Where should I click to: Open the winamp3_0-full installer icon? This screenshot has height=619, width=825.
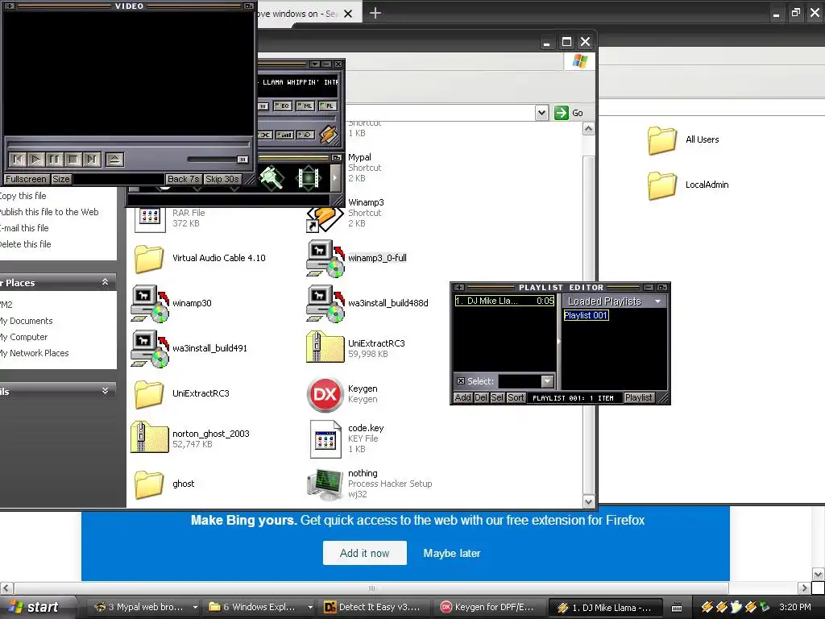point(325,258)
